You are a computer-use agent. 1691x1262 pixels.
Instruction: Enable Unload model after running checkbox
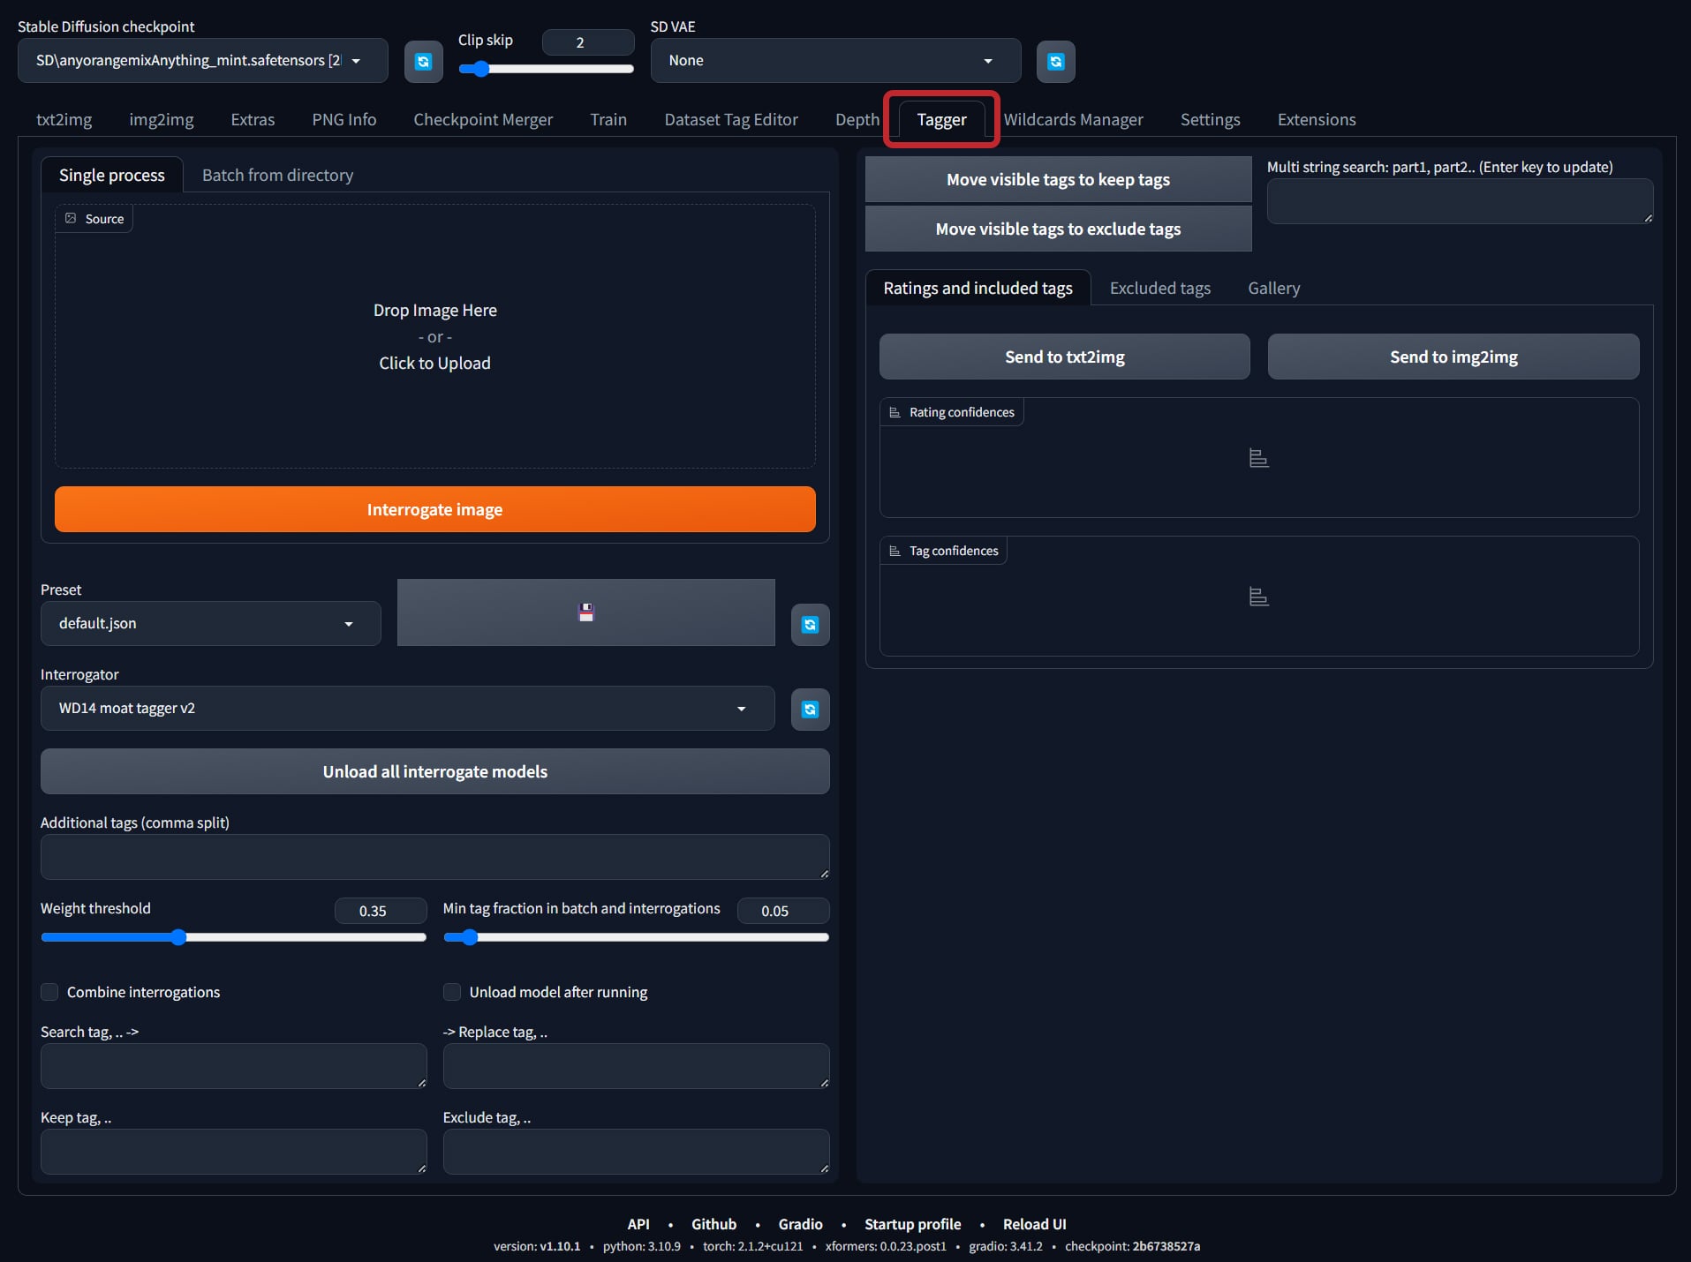pos(452,992)
